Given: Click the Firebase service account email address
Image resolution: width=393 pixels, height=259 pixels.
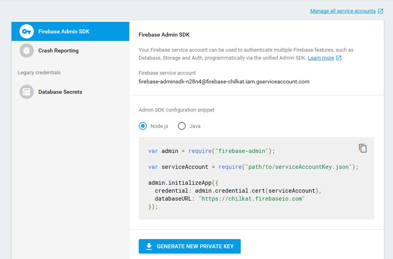Looking at the screenshot, I should 224,81.
